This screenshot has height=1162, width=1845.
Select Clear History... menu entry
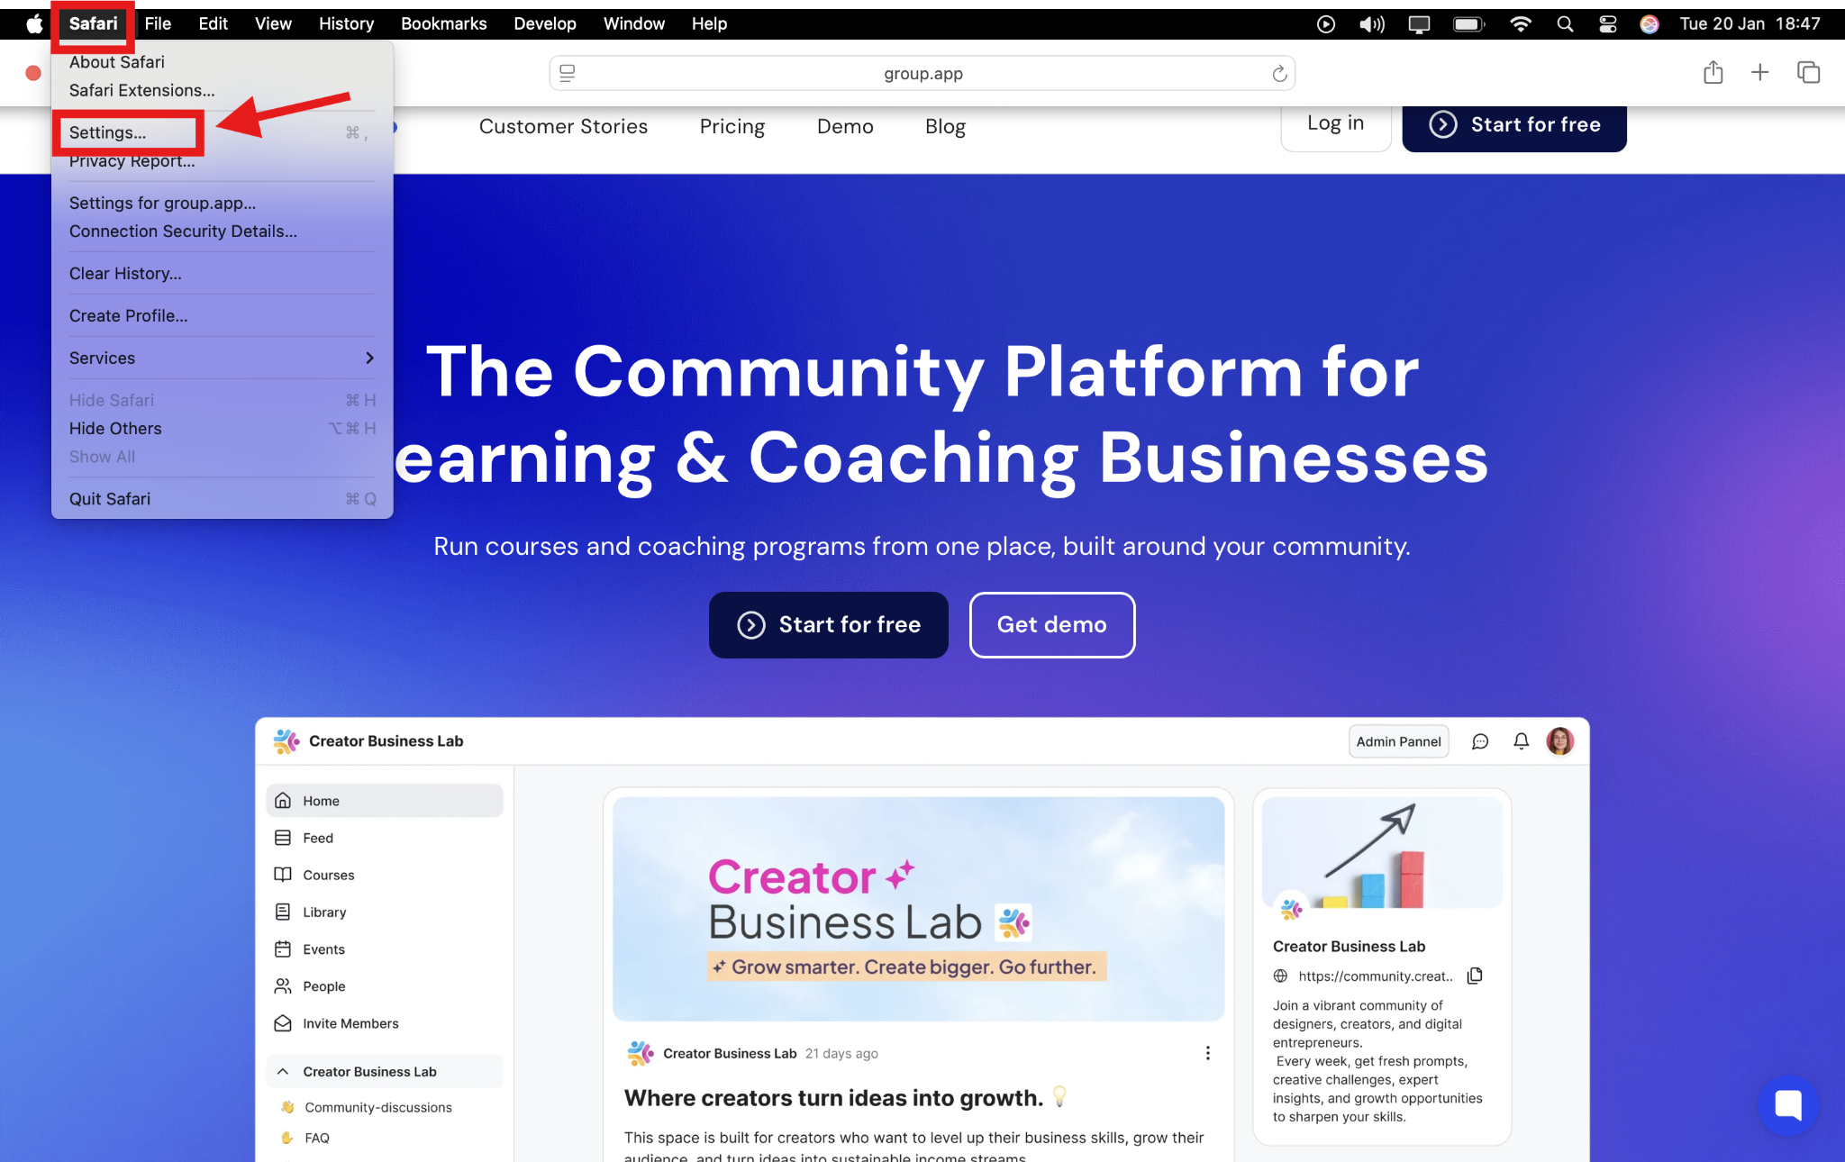coord(125,274)
